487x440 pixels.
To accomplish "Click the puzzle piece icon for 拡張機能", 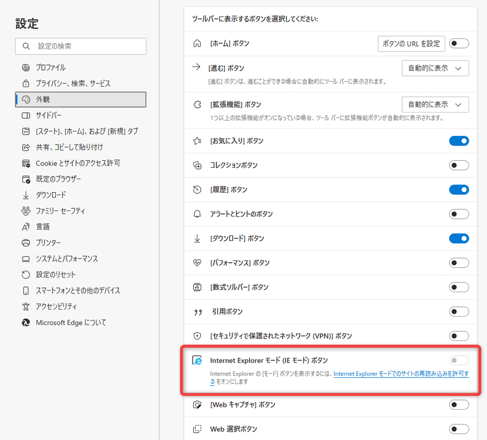I will 197,104.
